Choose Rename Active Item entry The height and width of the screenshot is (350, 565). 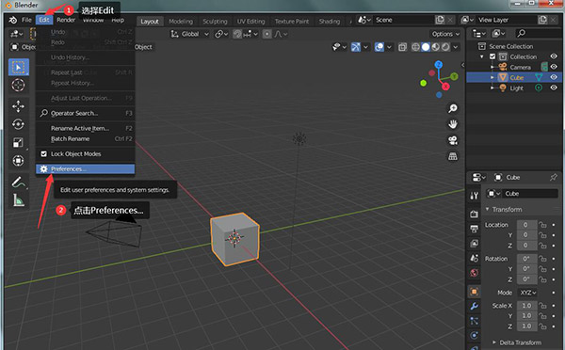click(86, 129)
